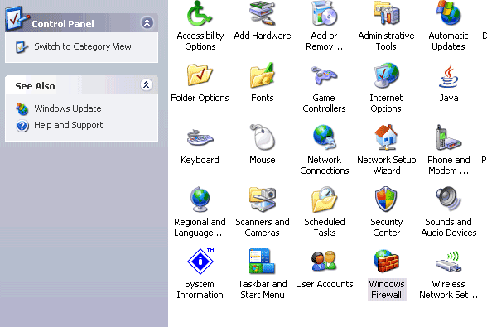
Task: Open Phone and Modem options icon
Action: 448,137
